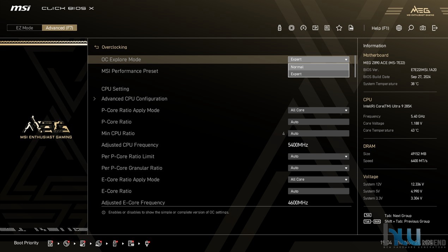Screen dimensions: 448x252
Task: Select the first hard disk in Boot Priority
Action: pyautogui.click(x=50, y=243)
